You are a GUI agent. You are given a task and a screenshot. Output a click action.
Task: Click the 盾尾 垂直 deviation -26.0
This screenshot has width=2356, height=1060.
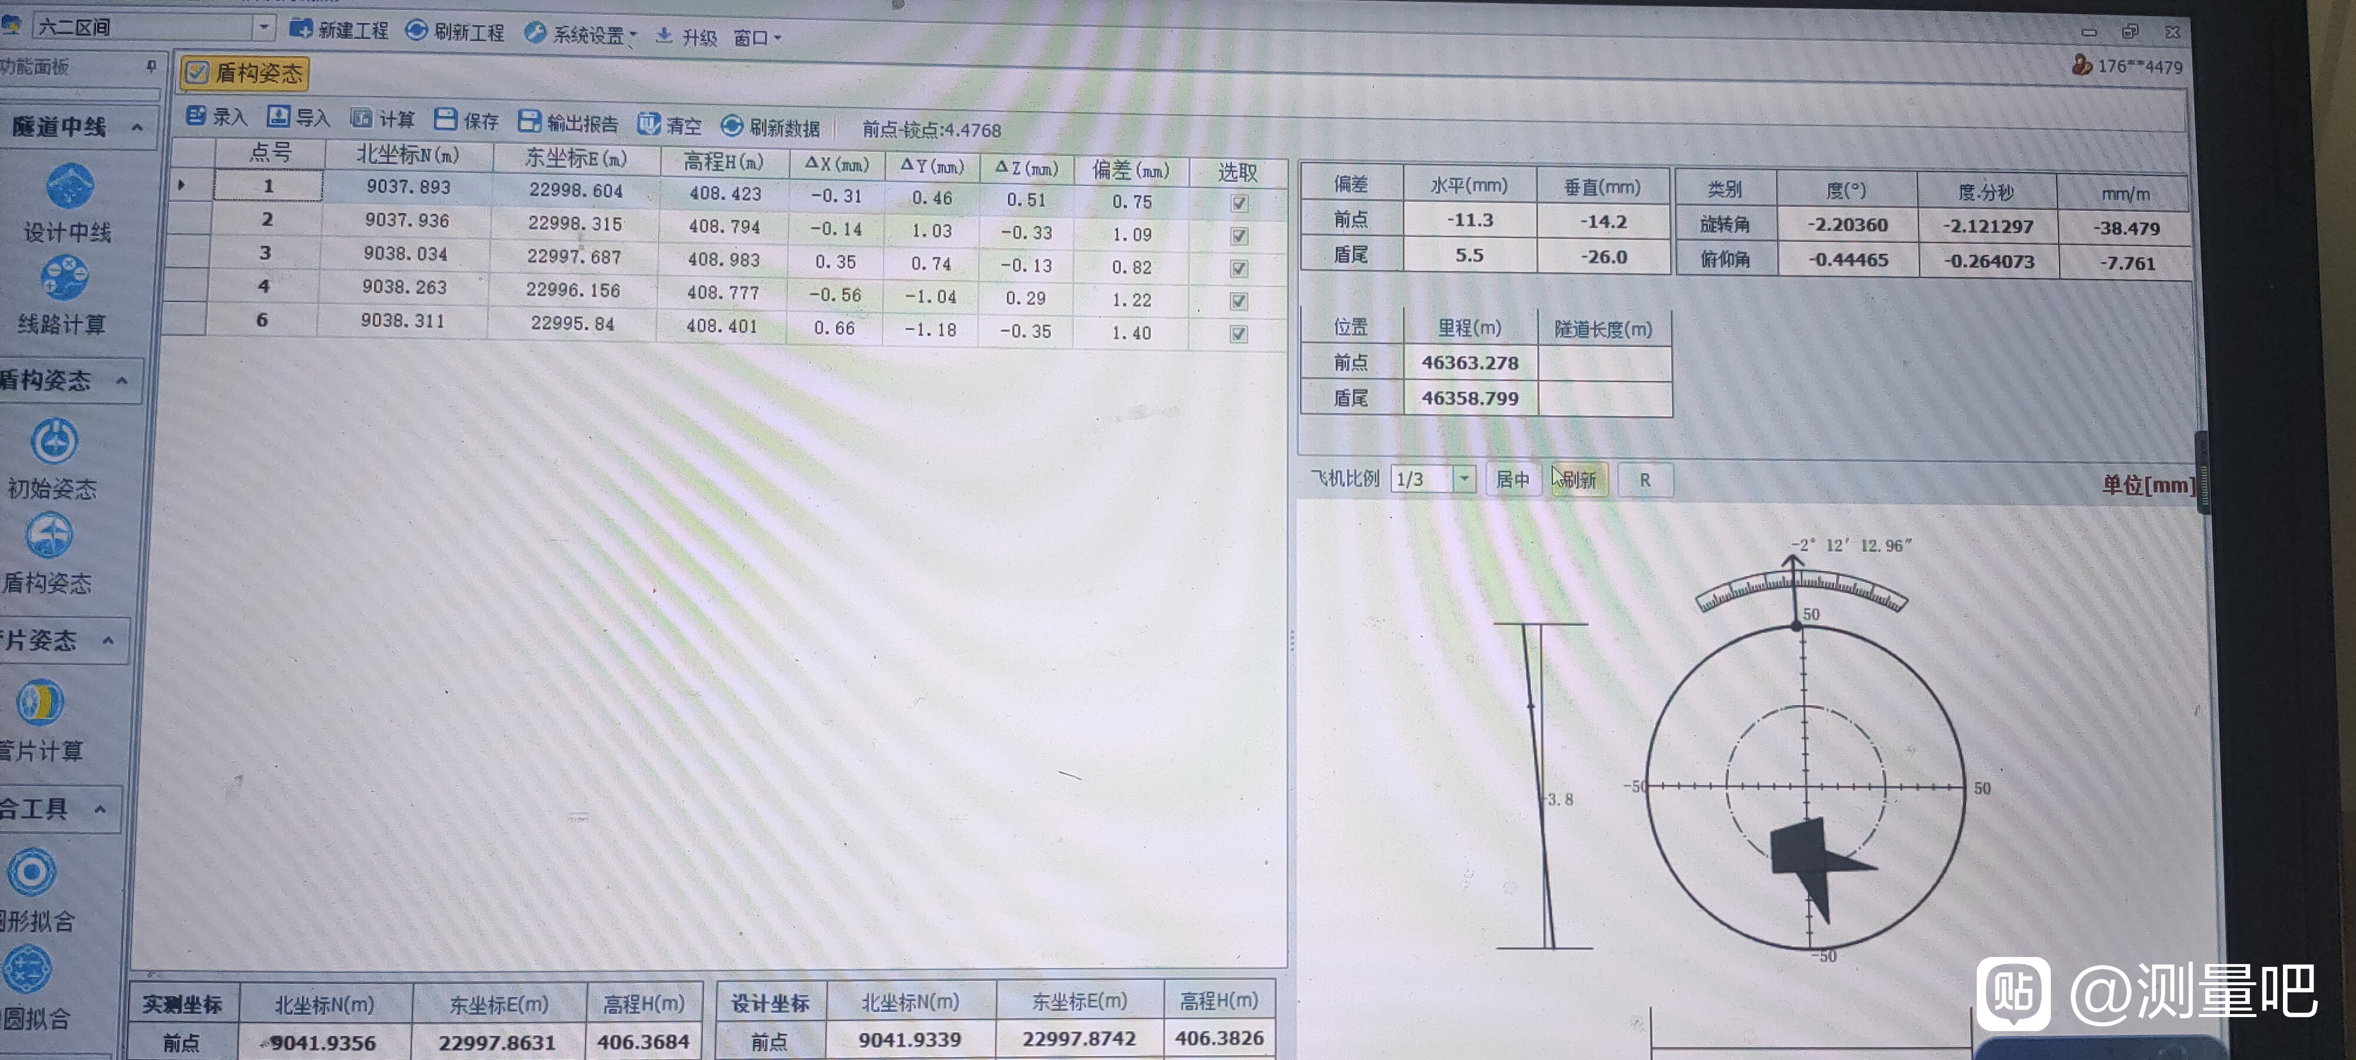coord(1603,257)
